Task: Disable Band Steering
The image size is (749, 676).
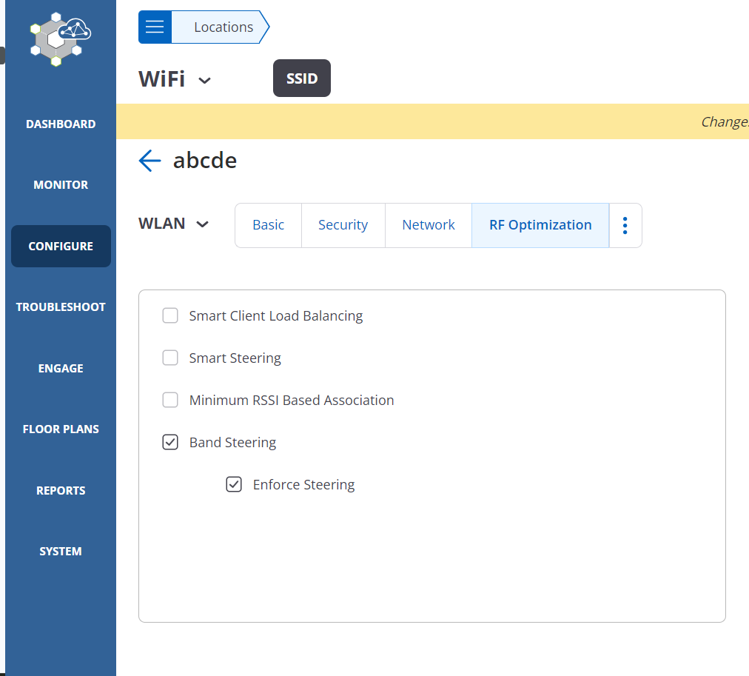Action: coord(170,442)
